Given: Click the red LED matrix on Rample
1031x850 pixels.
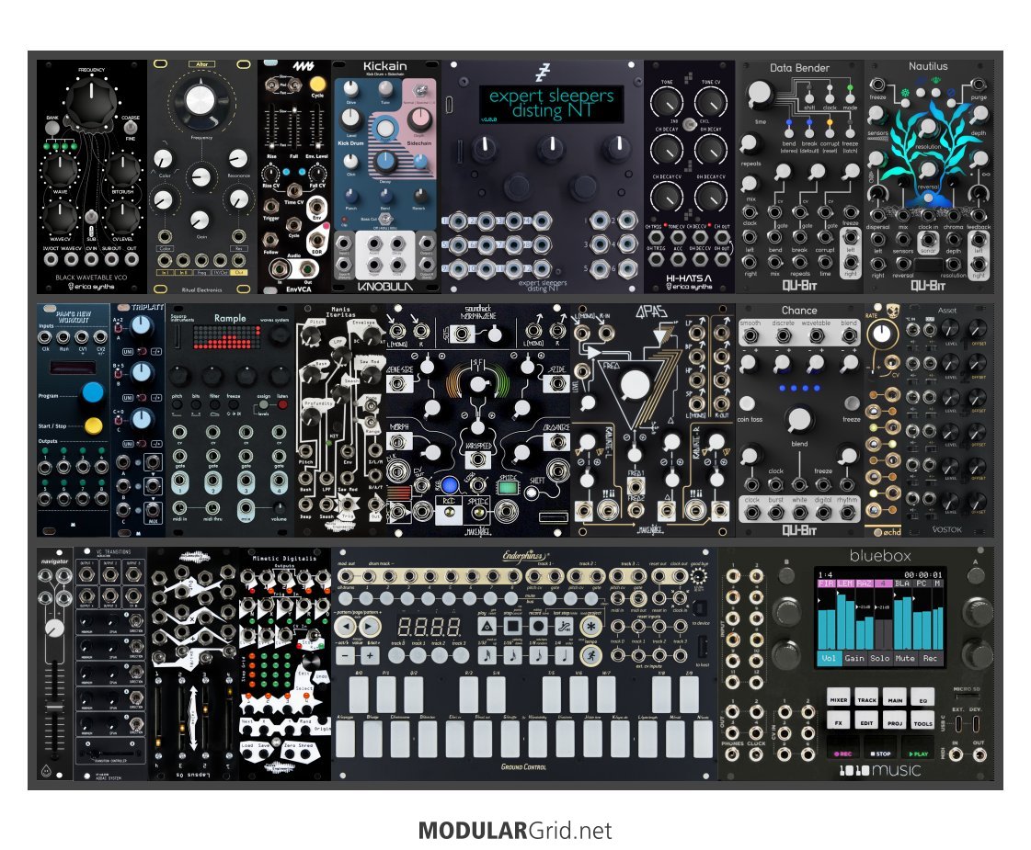Looking at the screenshot, I should point(225,337).
